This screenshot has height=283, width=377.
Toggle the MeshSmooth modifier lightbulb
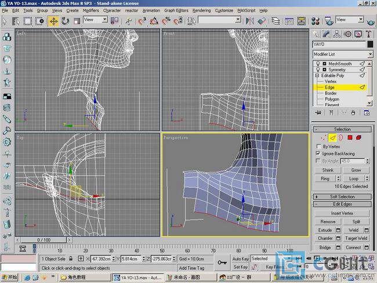(x=318, y=64)
